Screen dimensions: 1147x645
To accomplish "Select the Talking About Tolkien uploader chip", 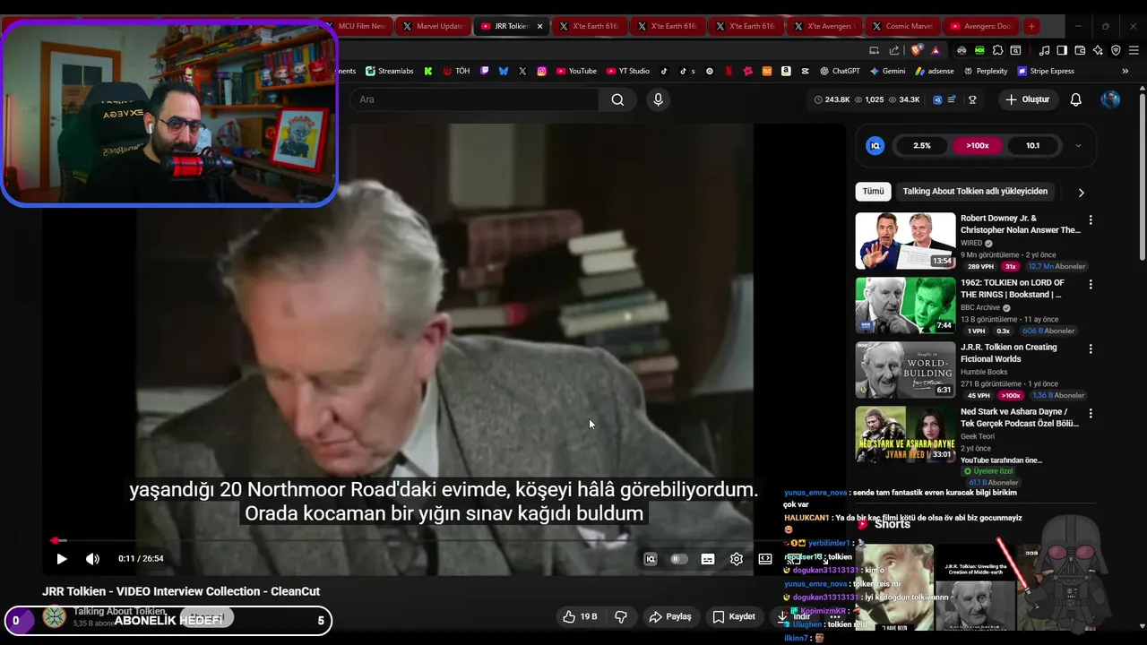I will (x=975, y=192).
